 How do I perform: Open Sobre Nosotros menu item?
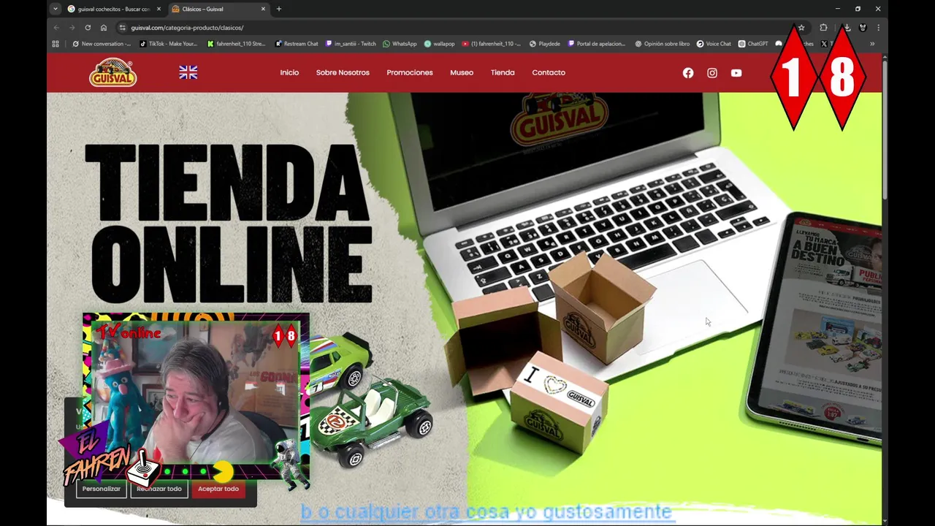343,72
